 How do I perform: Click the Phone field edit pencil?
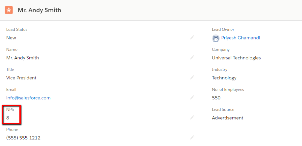(192, 137)
